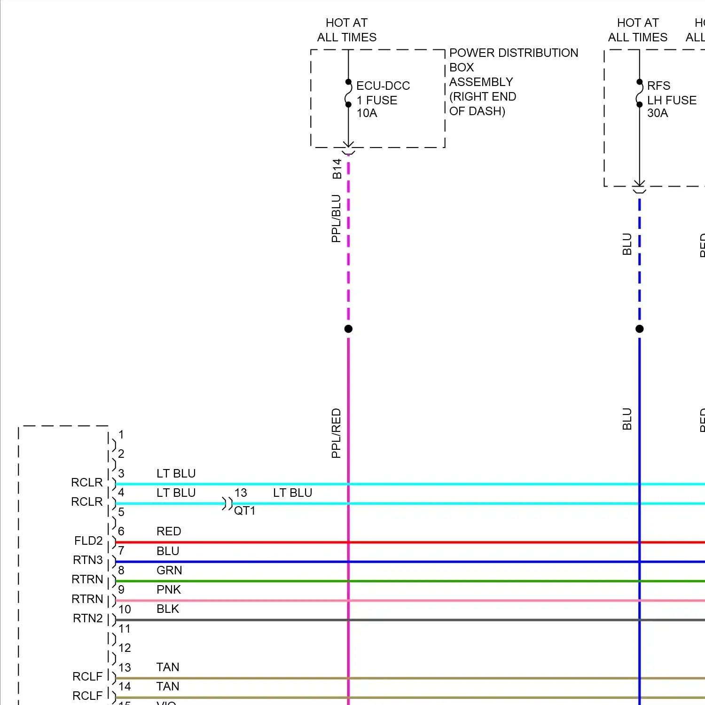Click the B14 connector pin label
Image resolution: width=705 pixels, height=705 pixels.
(x=337, y=169)
